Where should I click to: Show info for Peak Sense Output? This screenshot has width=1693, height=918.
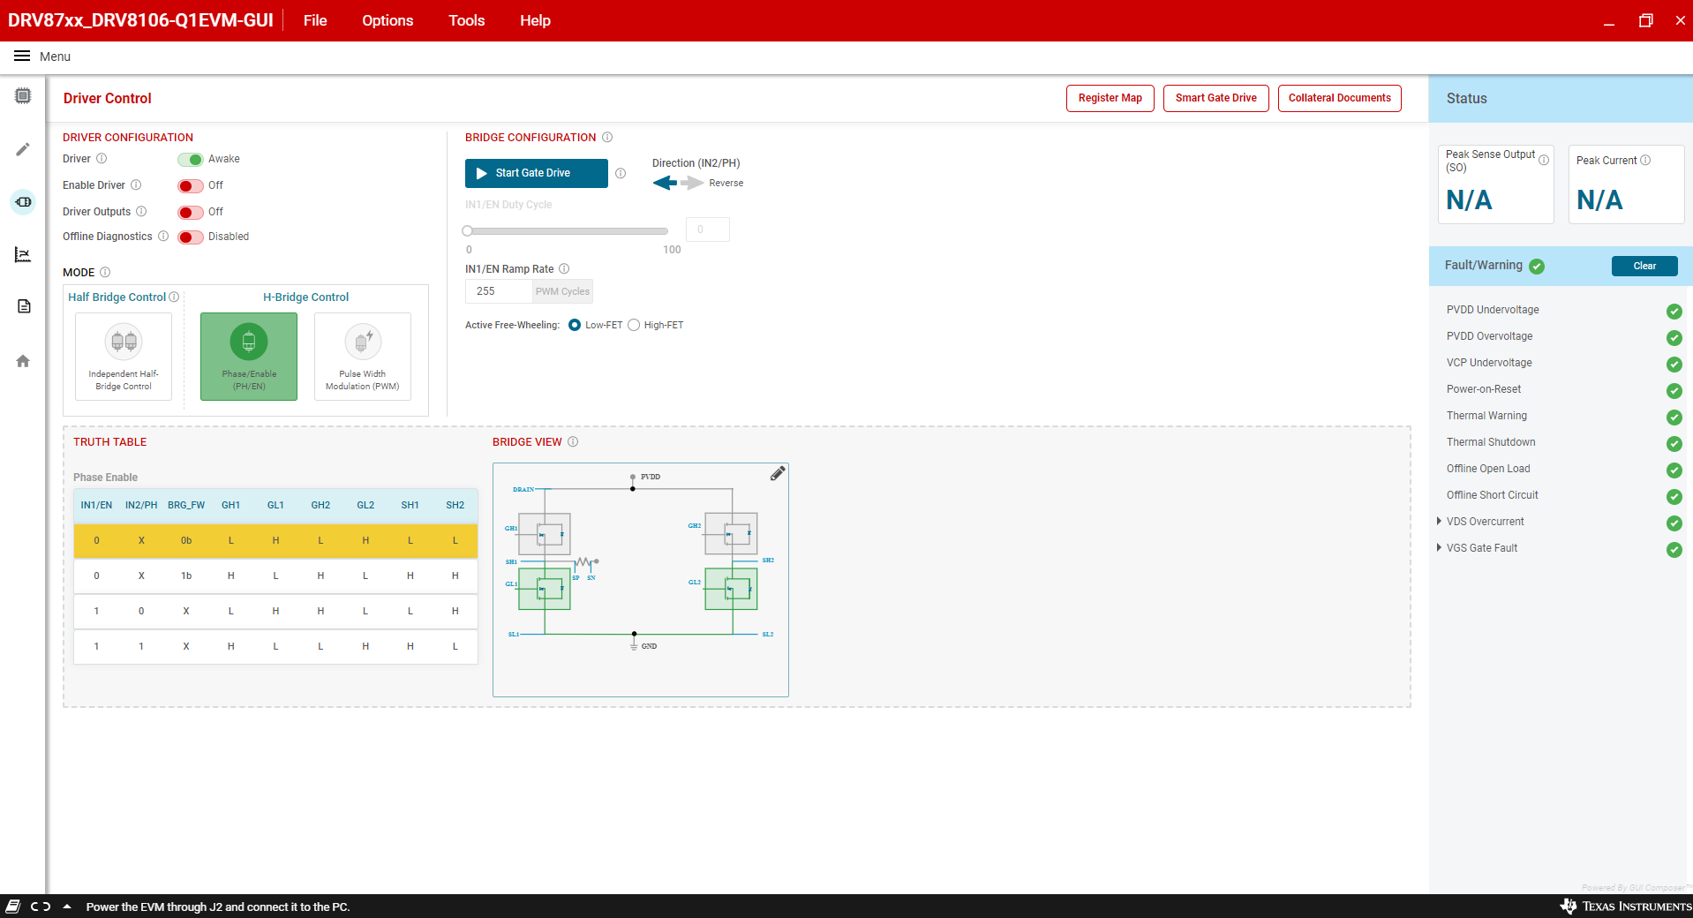(1544, 161)
